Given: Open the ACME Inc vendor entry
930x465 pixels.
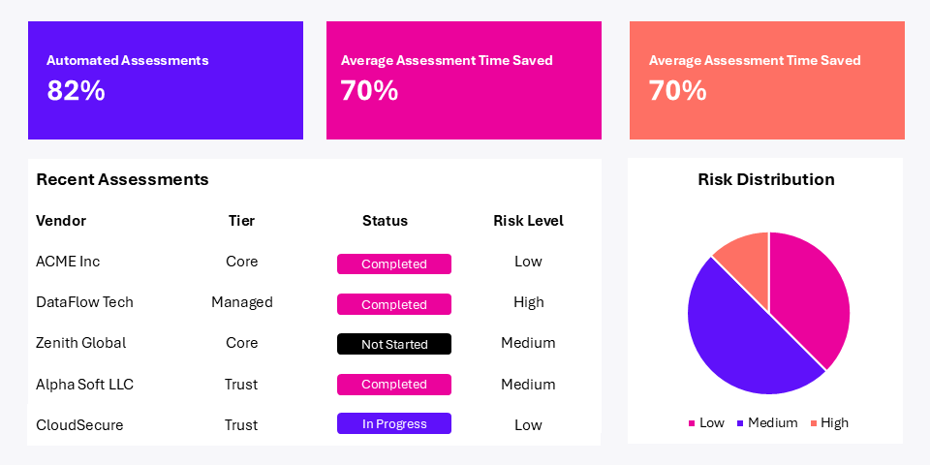Looking at the screenshot, I should 68,262.
